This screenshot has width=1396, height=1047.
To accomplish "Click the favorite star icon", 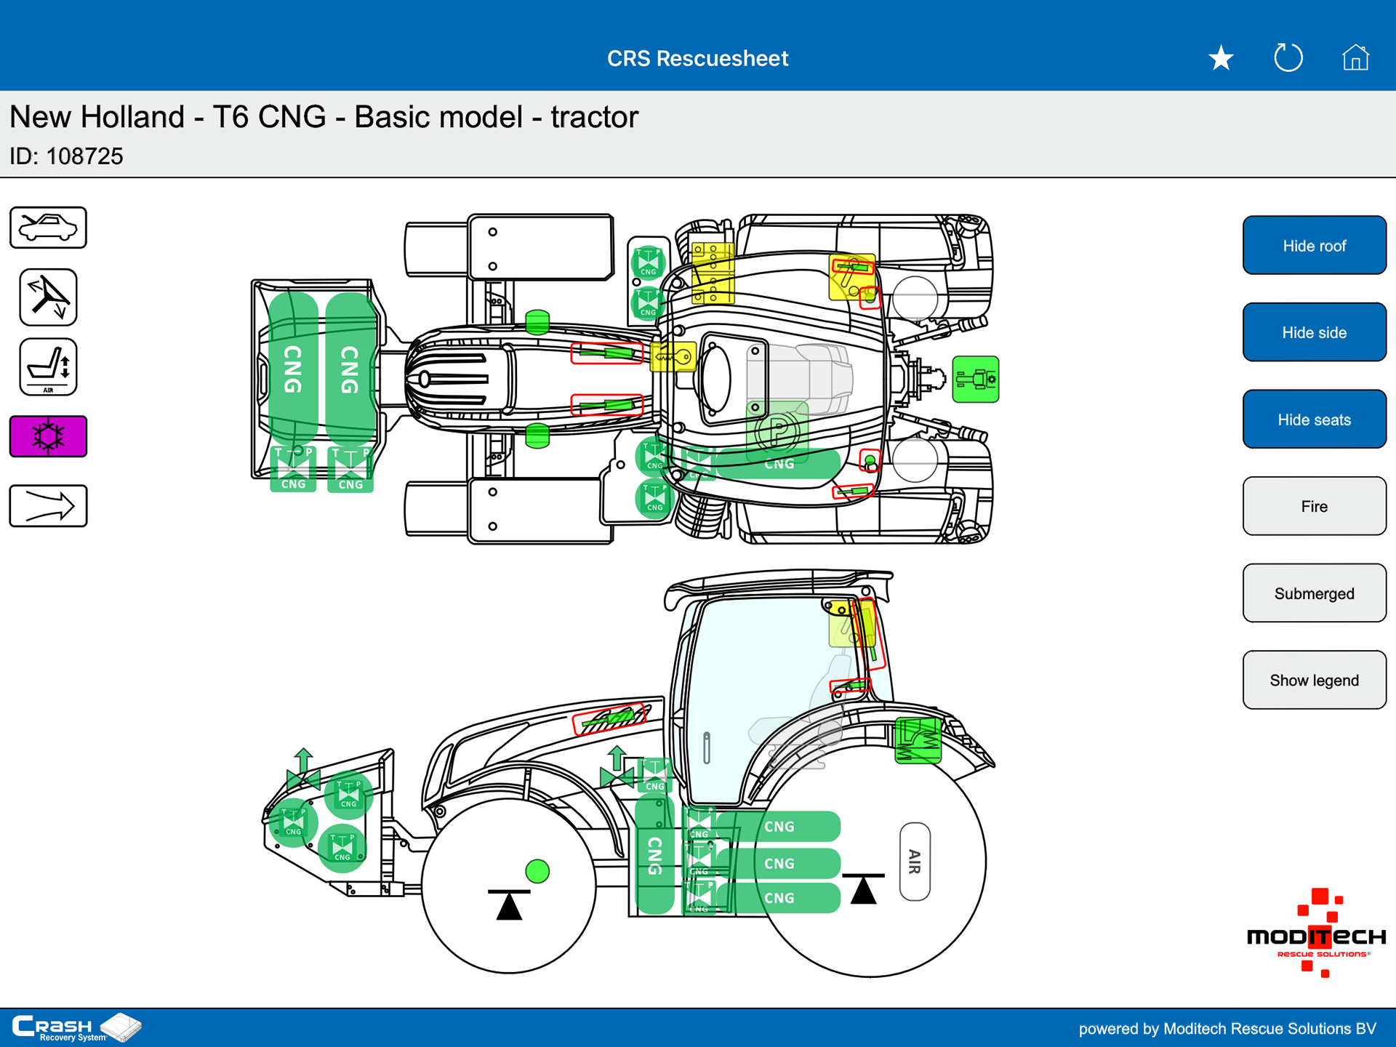I will pyautogui.click(x=1221, y=58).
